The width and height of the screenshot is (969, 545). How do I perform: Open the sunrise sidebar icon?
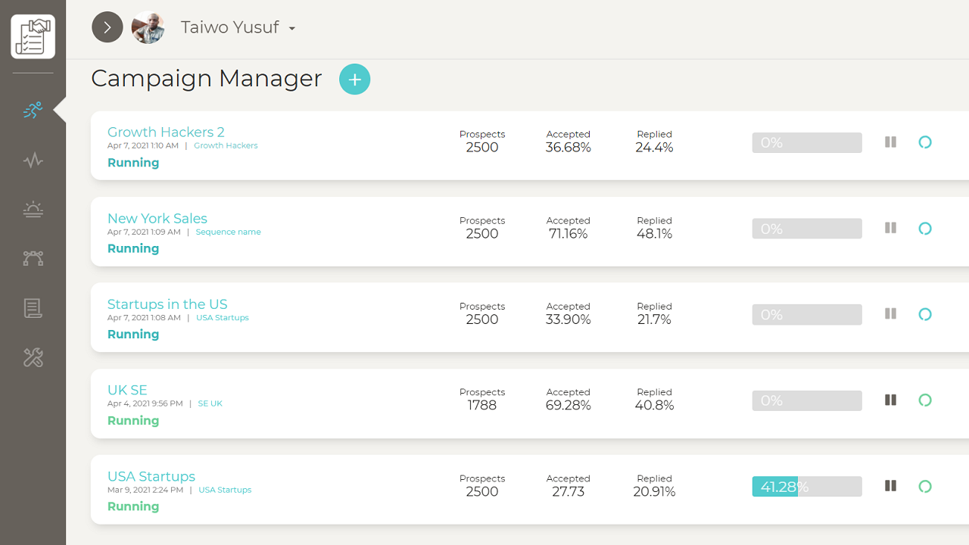tap(33, 210)
